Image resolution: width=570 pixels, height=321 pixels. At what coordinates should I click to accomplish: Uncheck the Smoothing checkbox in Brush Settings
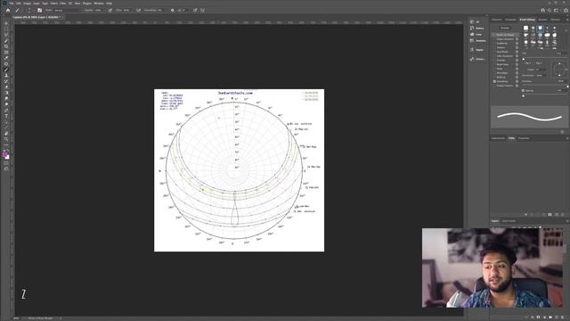(495, 81)
